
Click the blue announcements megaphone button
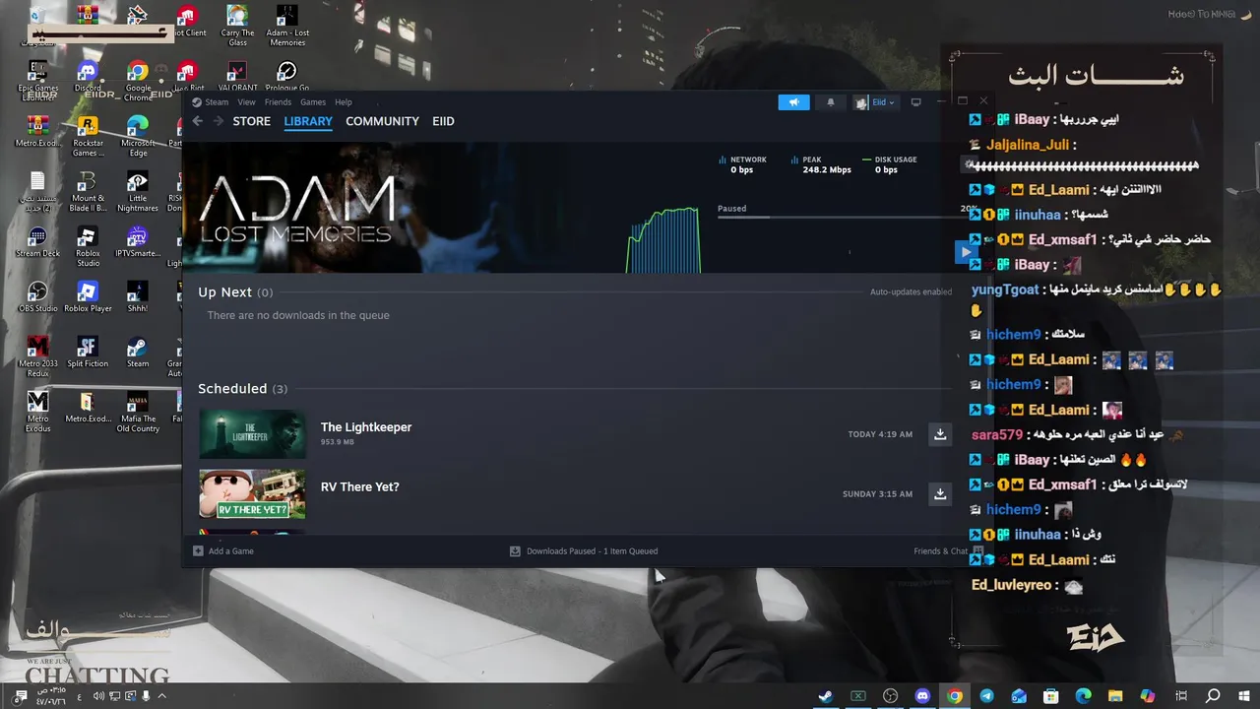tap(793, 102)
